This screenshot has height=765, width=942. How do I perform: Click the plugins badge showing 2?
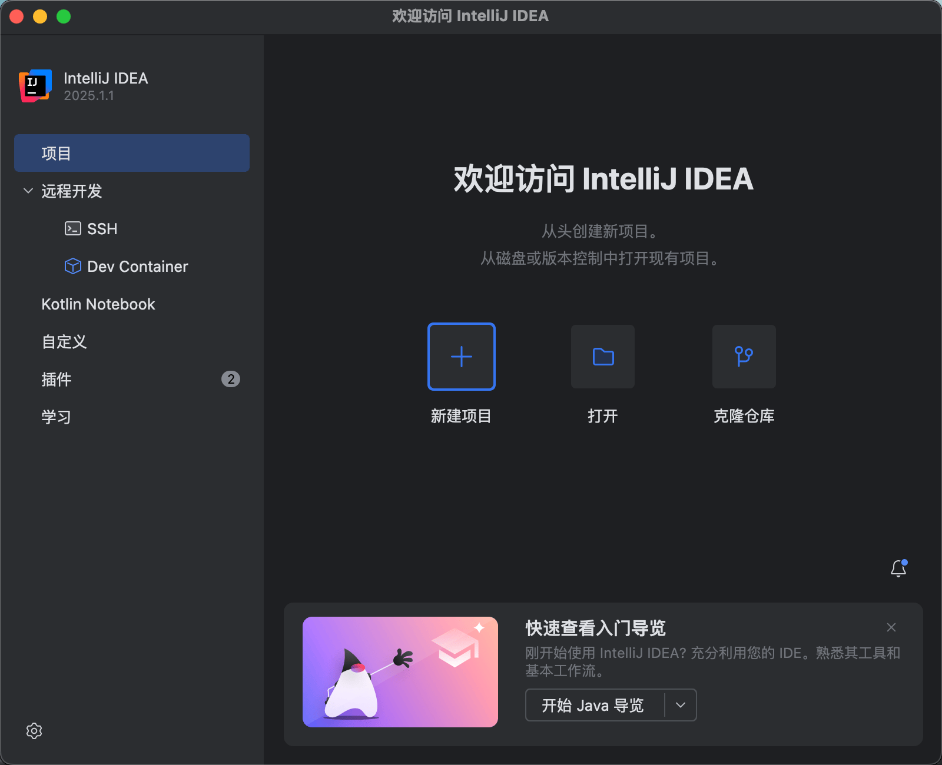231,379
